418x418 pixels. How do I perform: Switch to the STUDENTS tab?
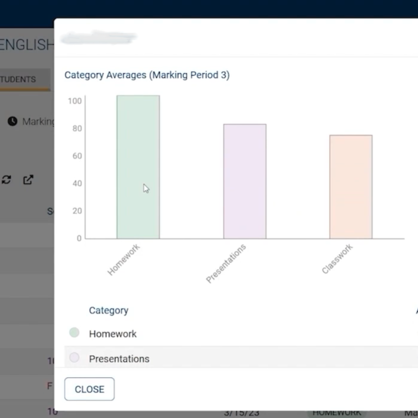click(18, 79)
